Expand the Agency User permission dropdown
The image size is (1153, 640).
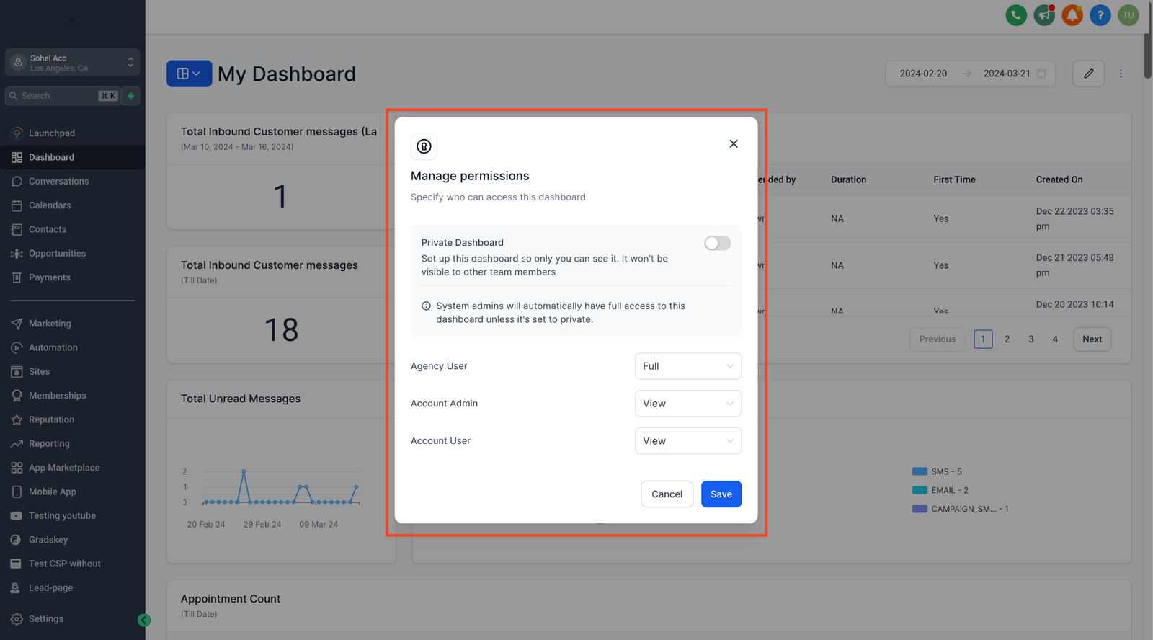(x=687, y=366)
